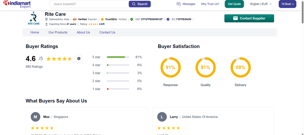Click the IndiaMART Export logo
Viewport: 304px width, 135px height.
point(17,4)
